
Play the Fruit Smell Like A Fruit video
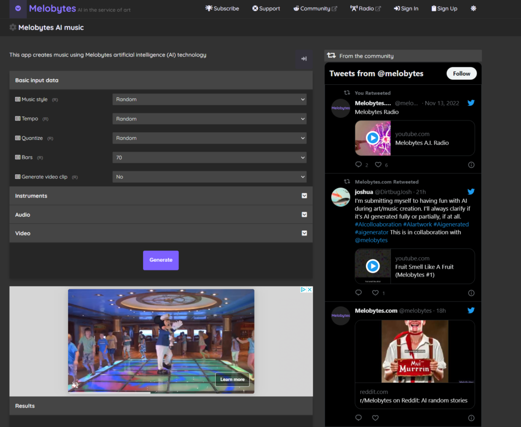coord(373,266)
